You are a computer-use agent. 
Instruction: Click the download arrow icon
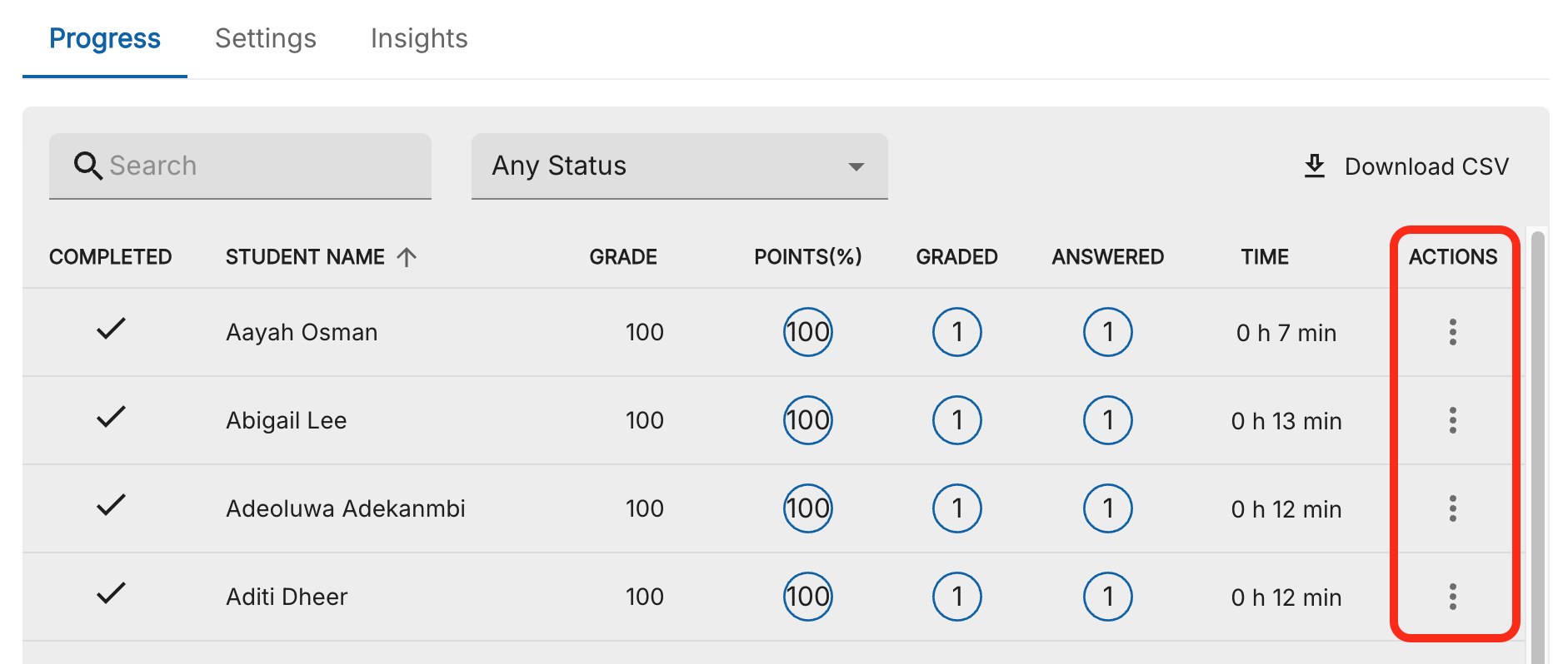coord(1314,166)
